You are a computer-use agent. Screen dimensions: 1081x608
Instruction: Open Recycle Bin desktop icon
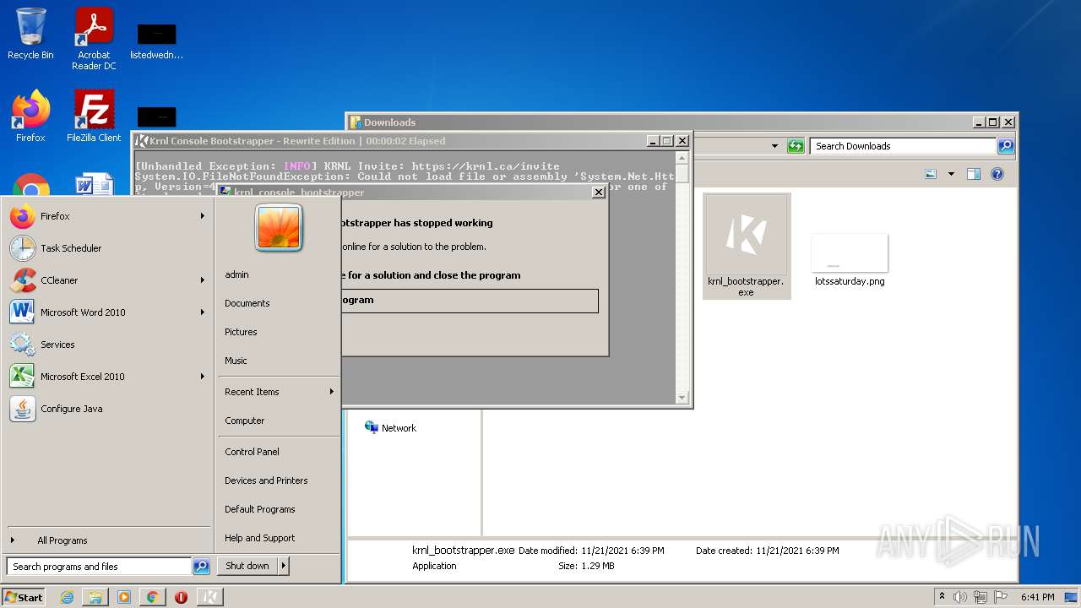[x=30, y=34]
